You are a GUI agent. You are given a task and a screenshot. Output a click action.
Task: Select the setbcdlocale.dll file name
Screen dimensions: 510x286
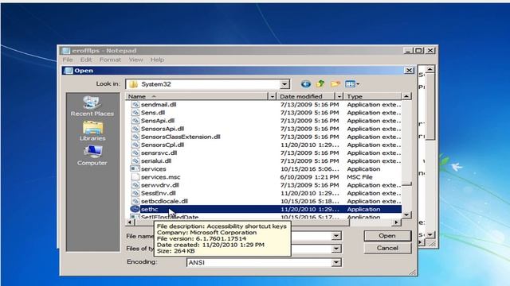coord(165,201)
